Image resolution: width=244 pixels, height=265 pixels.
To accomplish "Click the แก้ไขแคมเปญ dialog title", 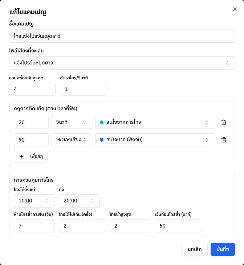I will tap(28, 12).
